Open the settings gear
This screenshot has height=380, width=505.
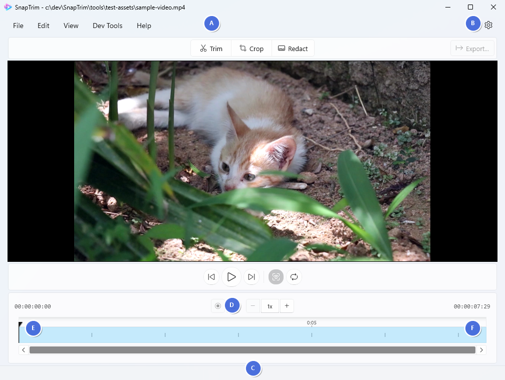point(488,25)
